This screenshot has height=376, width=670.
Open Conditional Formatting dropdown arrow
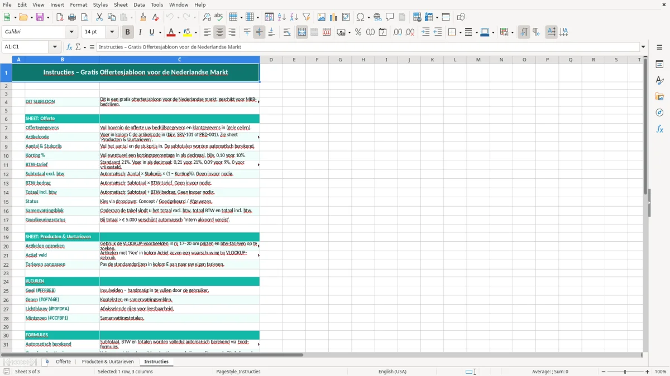coord(511,32)
